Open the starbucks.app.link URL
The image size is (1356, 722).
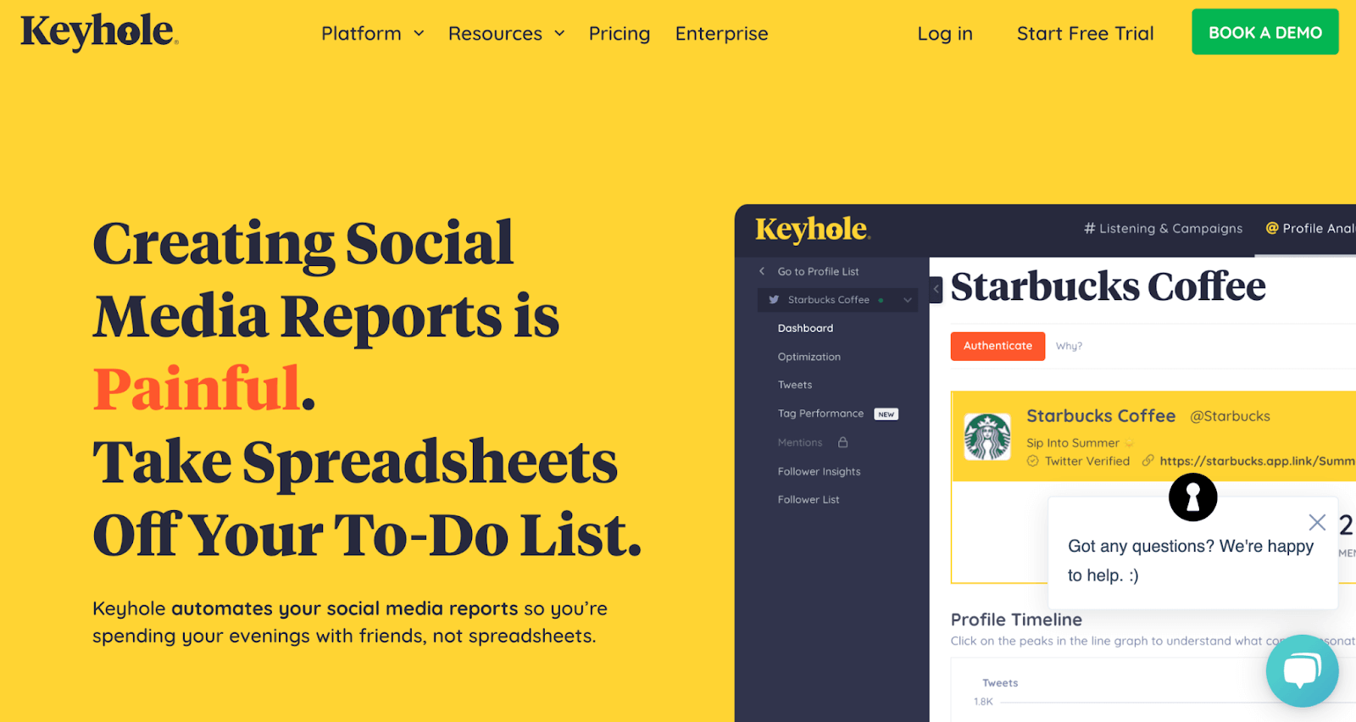[x=1257, y=461]
